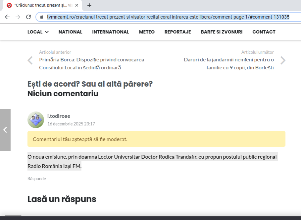Click the left chevron for previous article
The width and height of the screenshot is (301, 220).
(30, 60)
